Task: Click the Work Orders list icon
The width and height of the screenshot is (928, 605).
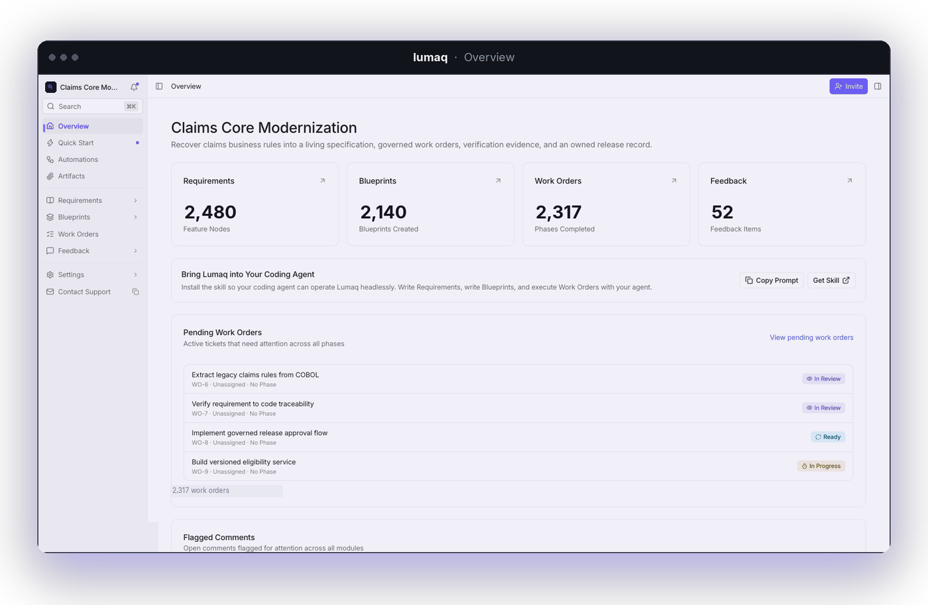Action: pos(50,234)
